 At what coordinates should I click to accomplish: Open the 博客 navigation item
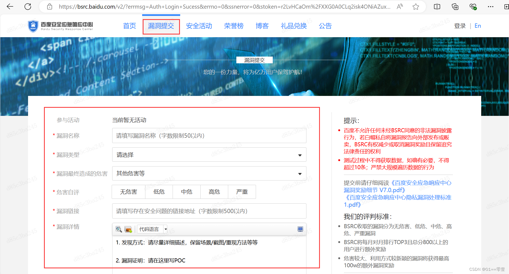click(x=262, y=26)
